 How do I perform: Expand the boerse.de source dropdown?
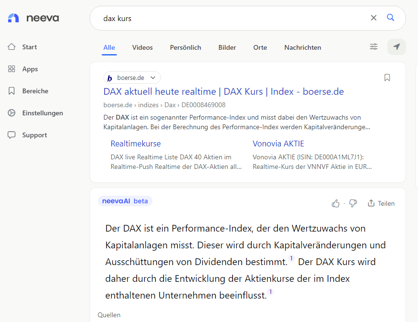coord(153,78)
